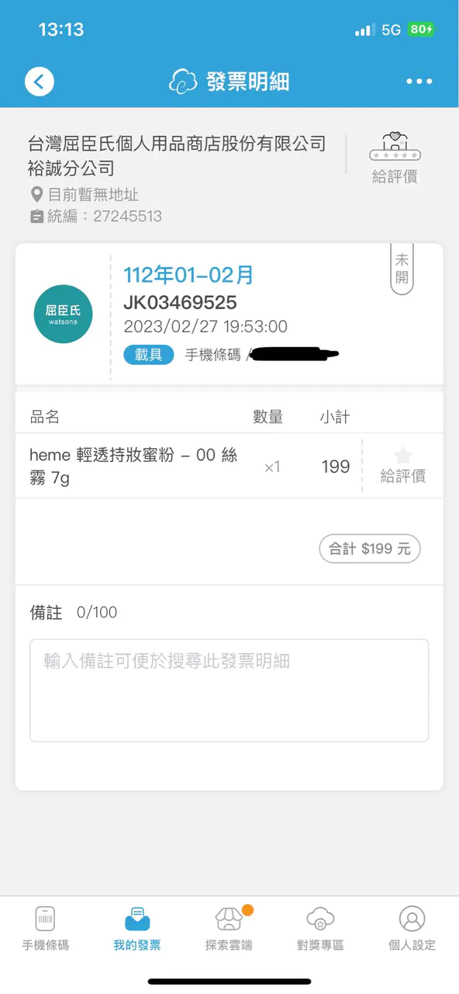Tap the 合計 $199 元 pill
The height and width of the screenshot is (994, 459).
pyautogui.click(x=370, y=549)
